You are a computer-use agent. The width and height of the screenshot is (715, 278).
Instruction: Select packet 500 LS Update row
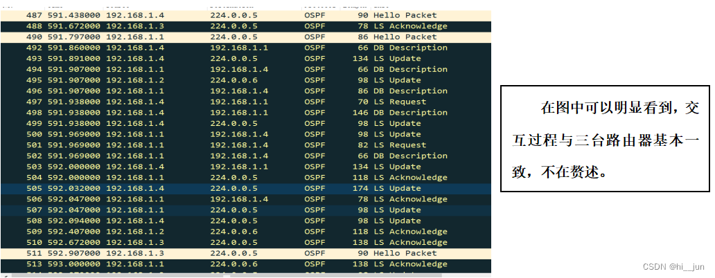coord(246,135)
